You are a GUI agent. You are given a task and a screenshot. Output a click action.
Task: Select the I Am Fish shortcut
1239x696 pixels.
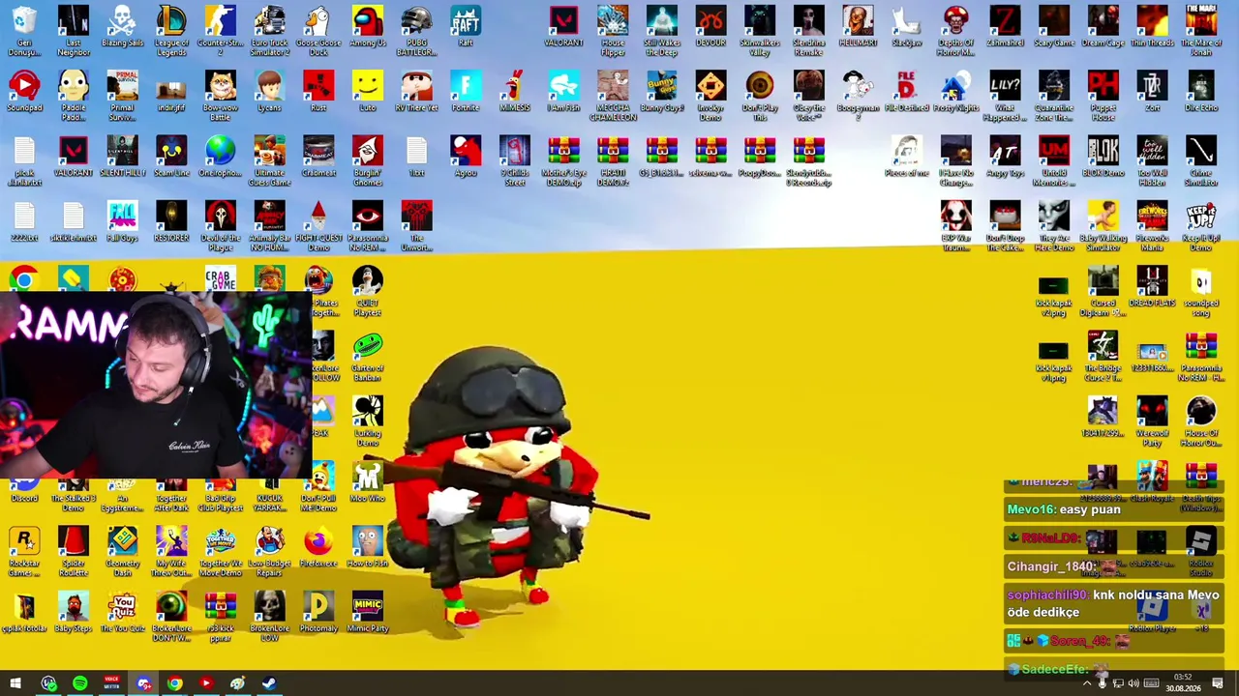[563, 92]
